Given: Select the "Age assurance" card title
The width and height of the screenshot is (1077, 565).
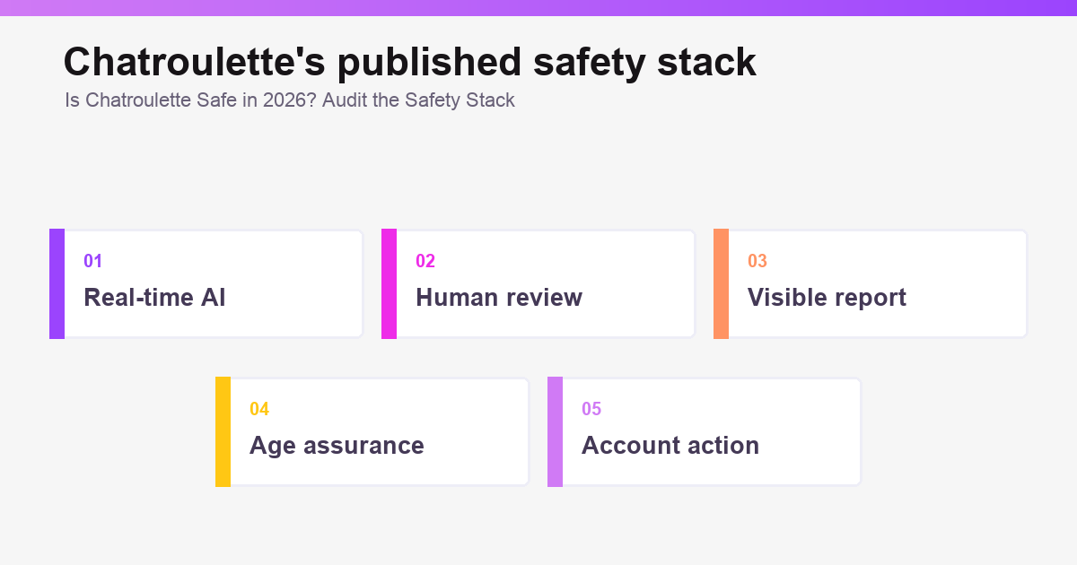Looking at the screenshot, I should pyautogui.click(x=337, y=446).
